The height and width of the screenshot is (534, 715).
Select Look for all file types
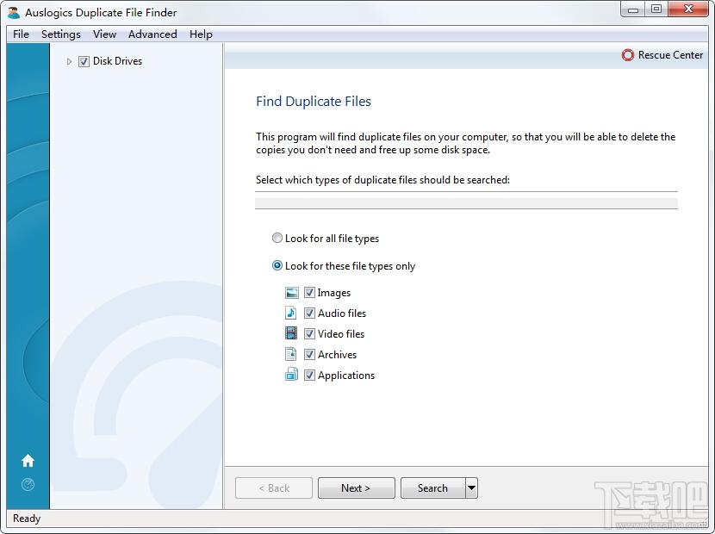[x=277, y=238]
